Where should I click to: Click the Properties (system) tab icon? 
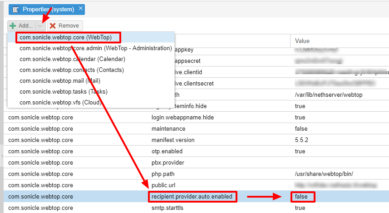pos(16,9)
